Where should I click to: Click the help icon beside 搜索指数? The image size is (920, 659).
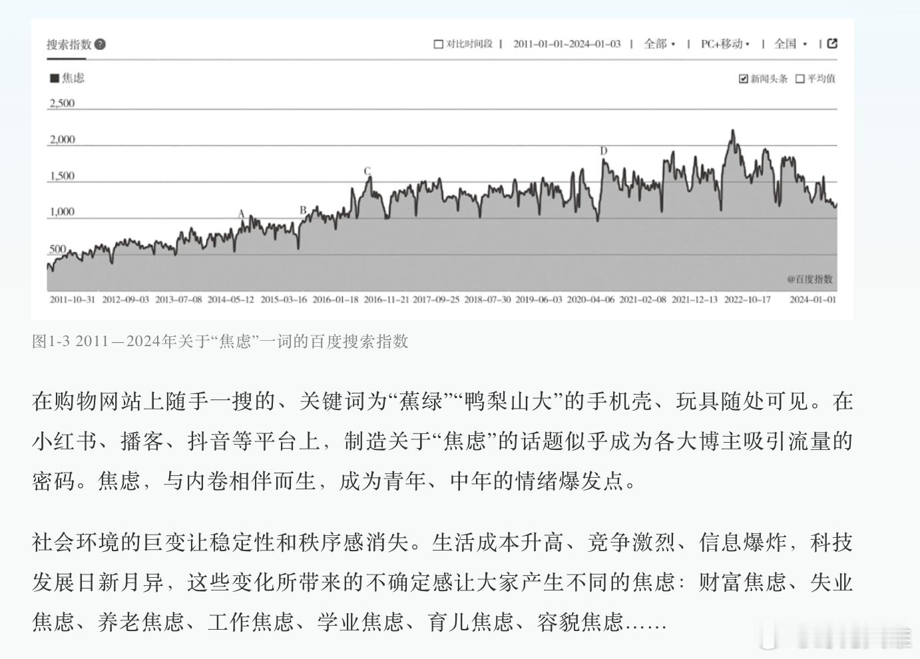click(x=100, y=45)
